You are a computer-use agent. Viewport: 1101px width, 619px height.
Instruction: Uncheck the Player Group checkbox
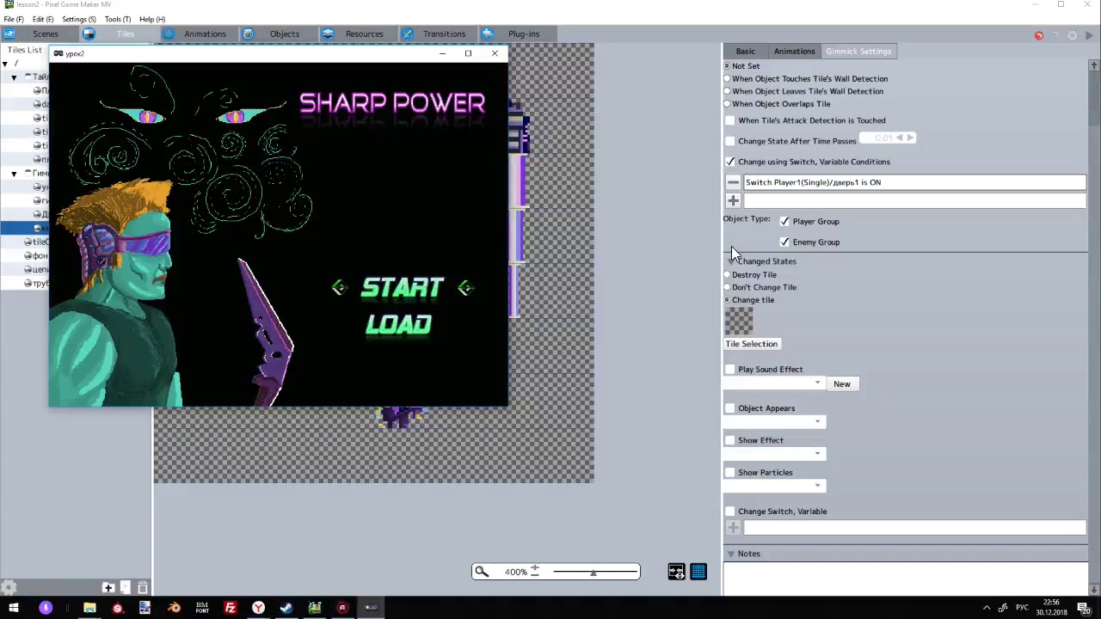[x=784, y=222]
